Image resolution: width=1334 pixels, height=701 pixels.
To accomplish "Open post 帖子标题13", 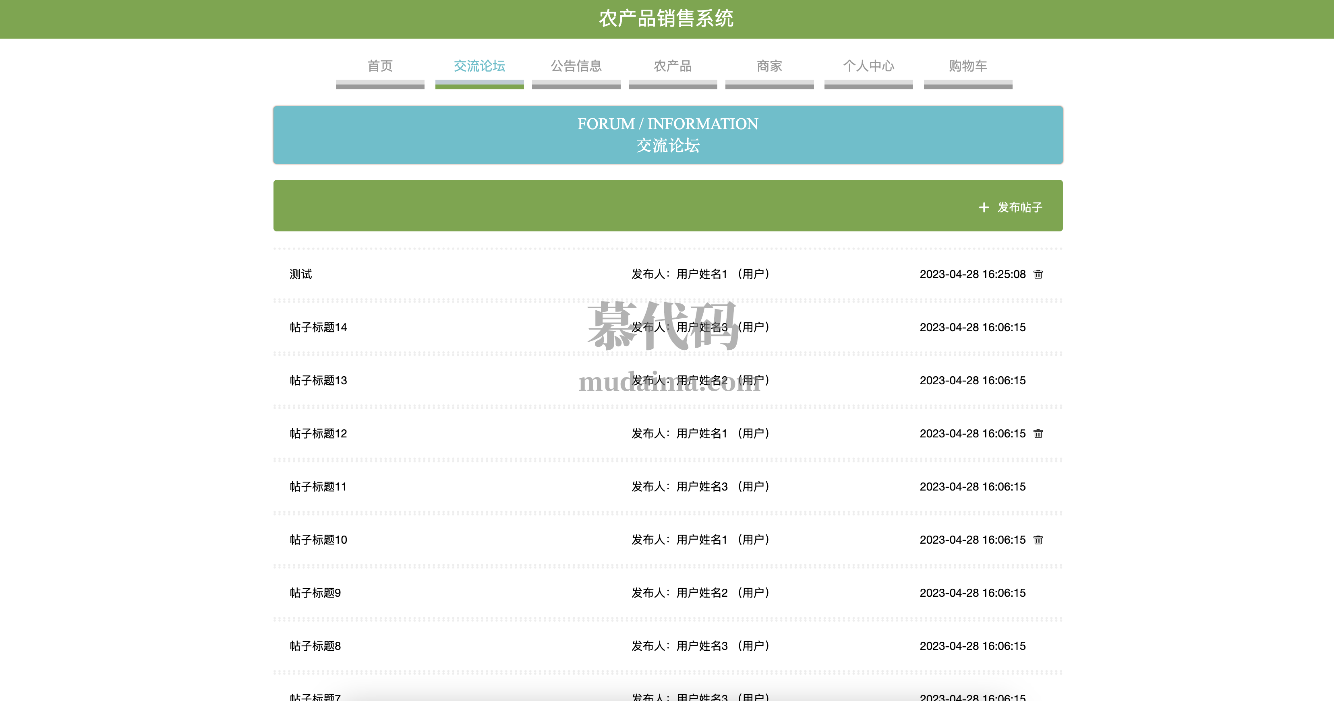I will pos(318,381).
